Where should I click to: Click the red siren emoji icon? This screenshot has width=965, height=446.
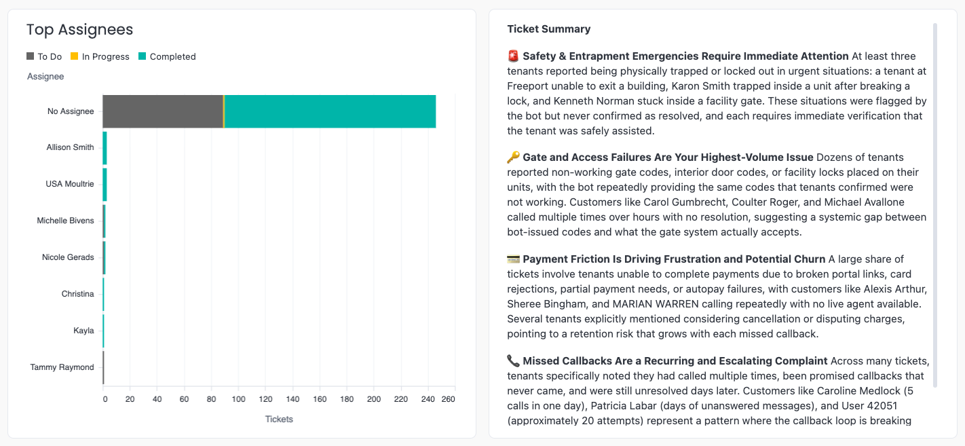(x=513, y=56)
